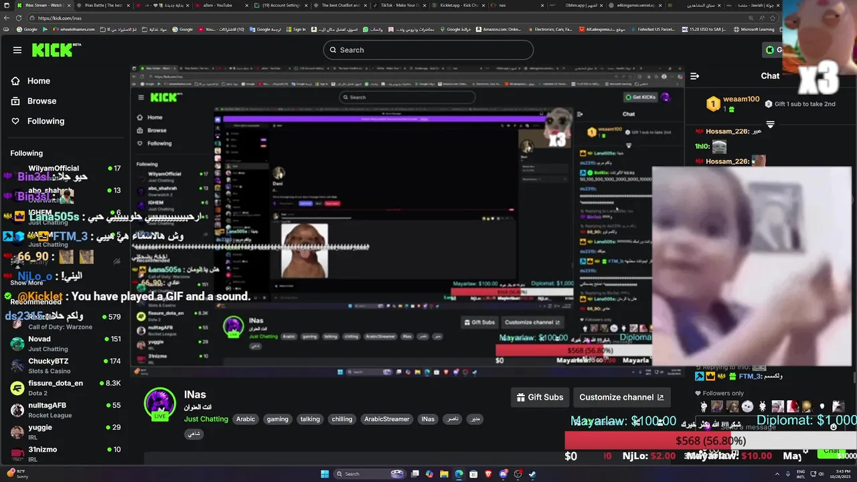Open abo_shahrah channel in Following list
This screenshot has width=857, height=482.
tap(65, 195)
